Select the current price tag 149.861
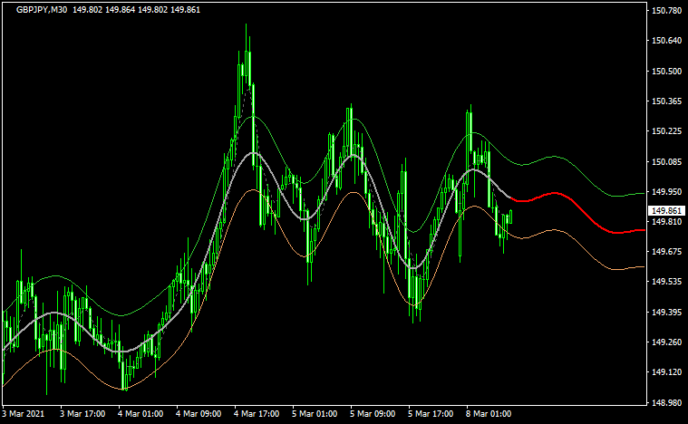This screenshot has height=424, width=688. [666, 210]
